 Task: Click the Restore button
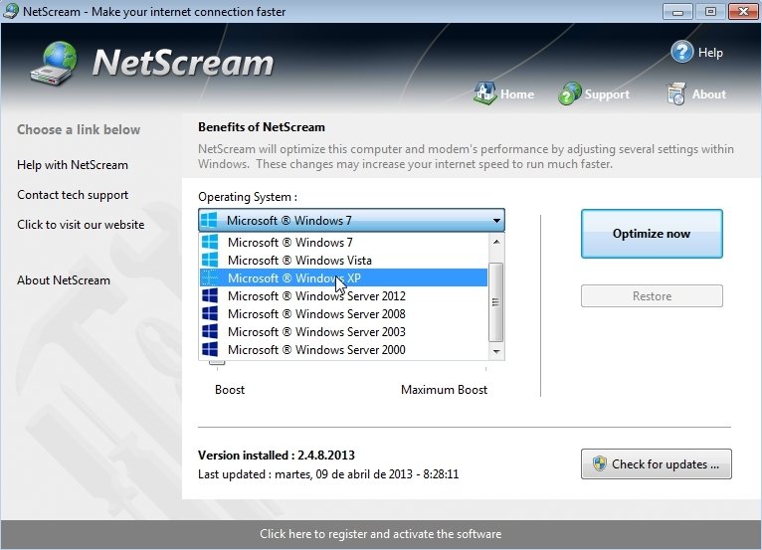(x=652, y=296)
